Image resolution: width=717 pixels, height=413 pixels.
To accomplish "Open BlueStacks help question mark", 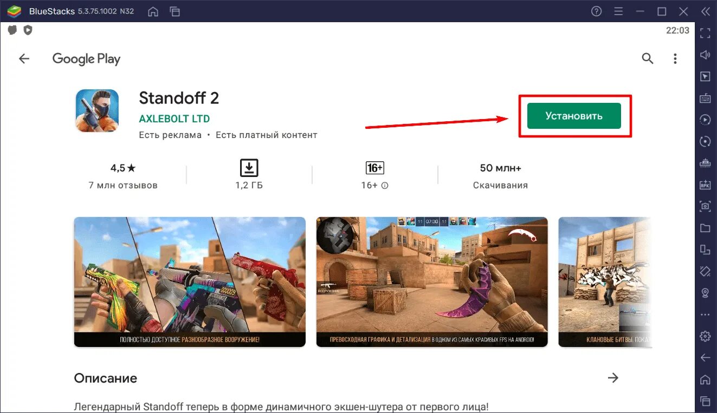I will click(597, 11).
